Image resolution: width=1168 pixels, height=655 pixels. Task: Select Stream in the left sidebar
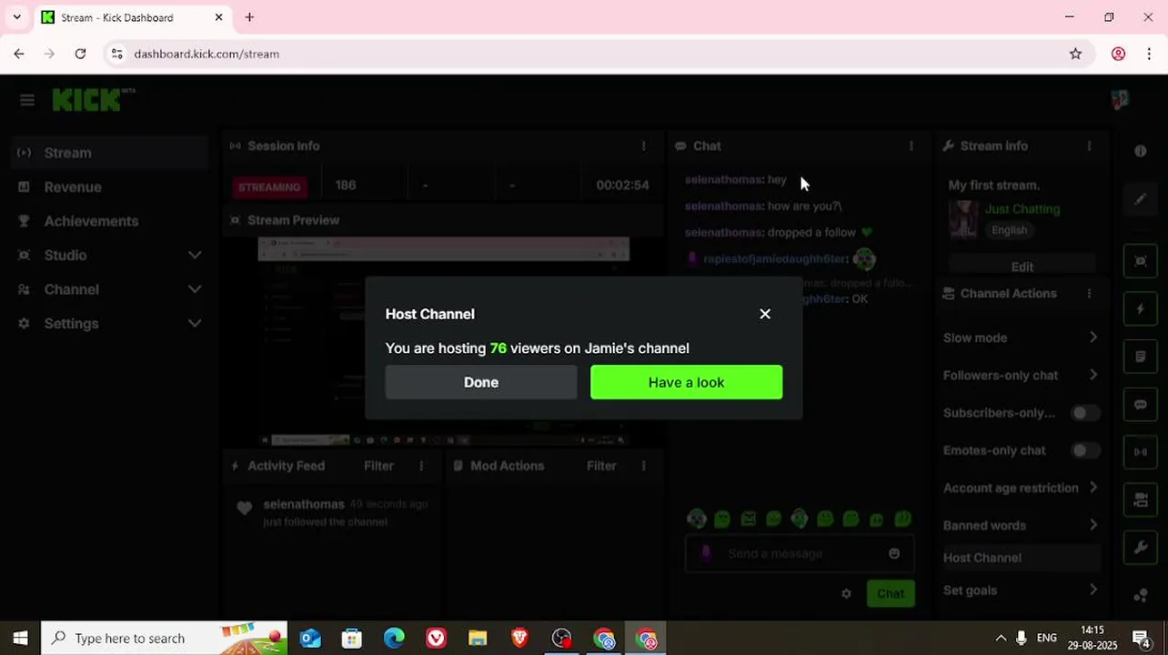tap(111, 153)
